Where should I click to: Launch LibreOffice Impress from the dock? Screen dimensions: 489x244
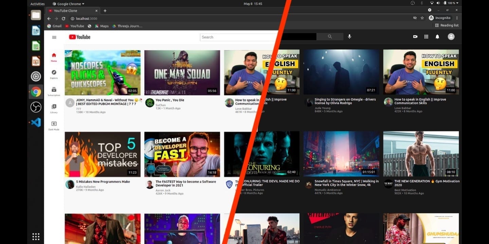(x=36, y=61)
